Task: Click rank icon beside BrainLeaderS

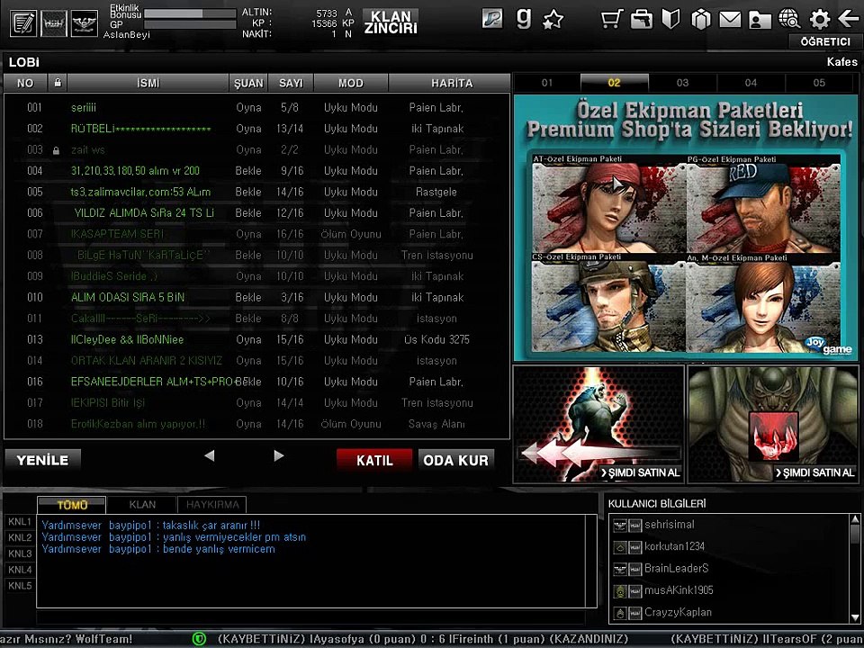Action: click(620, 569)
